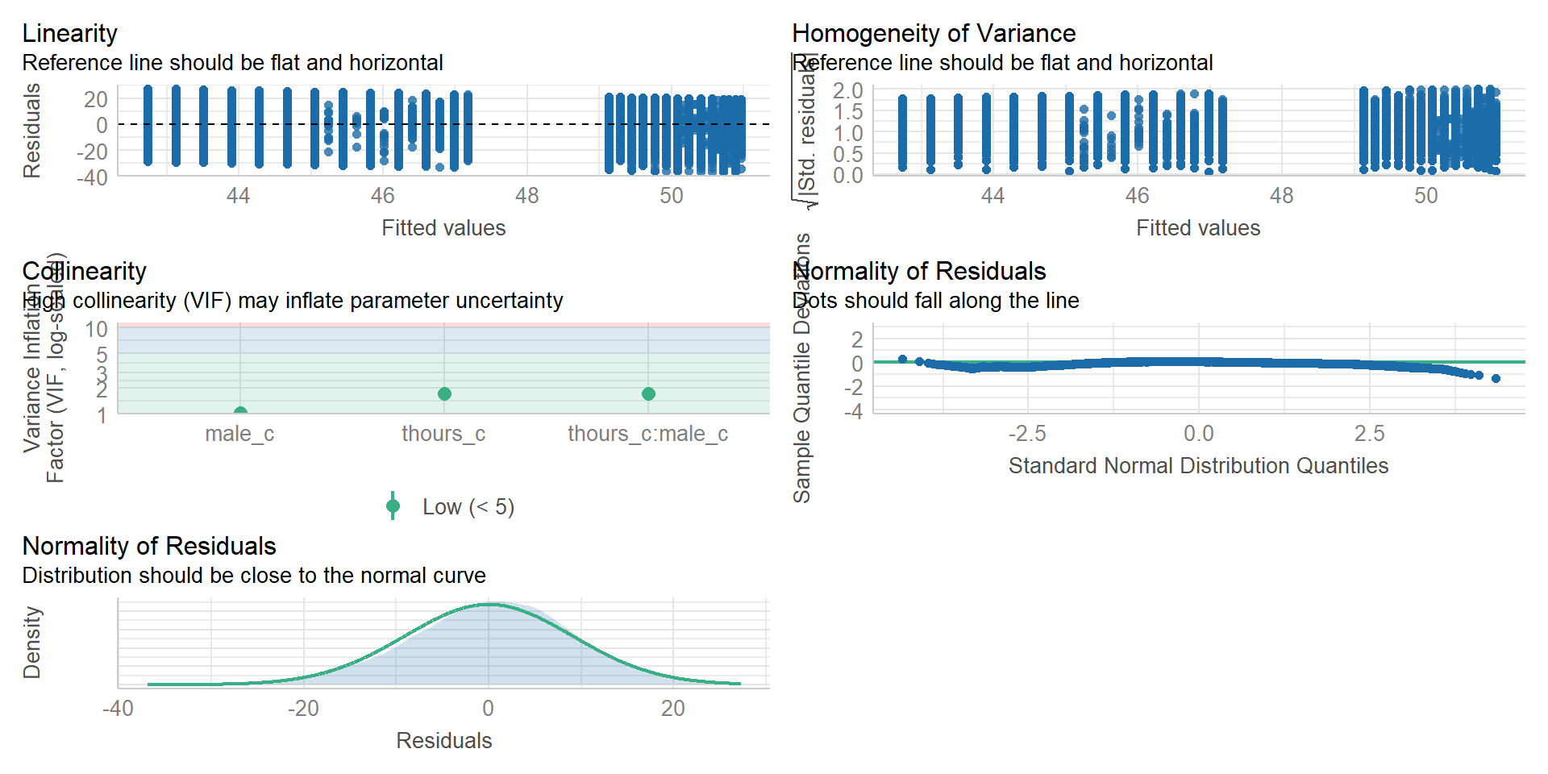The height and width of the screenshot is (774, 1548).
Task: Click the VIF point for male_c
Action: [x=240, y=412]
